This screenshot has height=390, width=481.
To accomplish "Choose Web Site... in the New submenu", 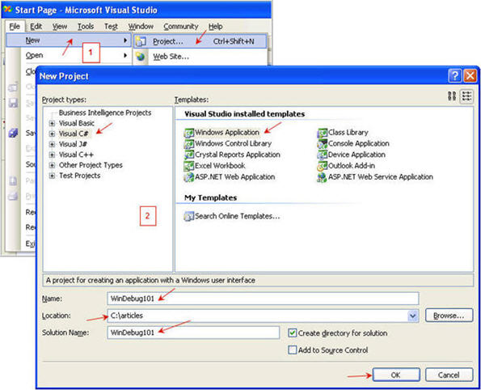I will tap(200, 57).
